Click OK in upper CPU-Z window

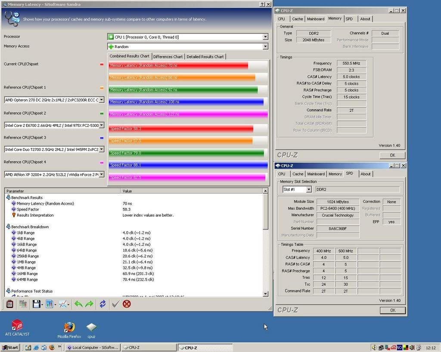(x=392, y=155)
